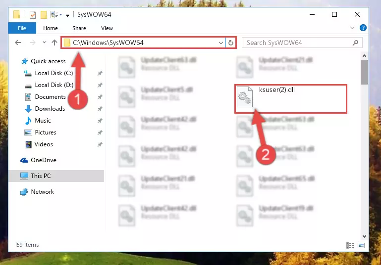Image resolution: width=381 pixels, height=265 pixels.
Task: Click the file list scroll up arrow
Action: pyautogui.click(x=364, y=56)
